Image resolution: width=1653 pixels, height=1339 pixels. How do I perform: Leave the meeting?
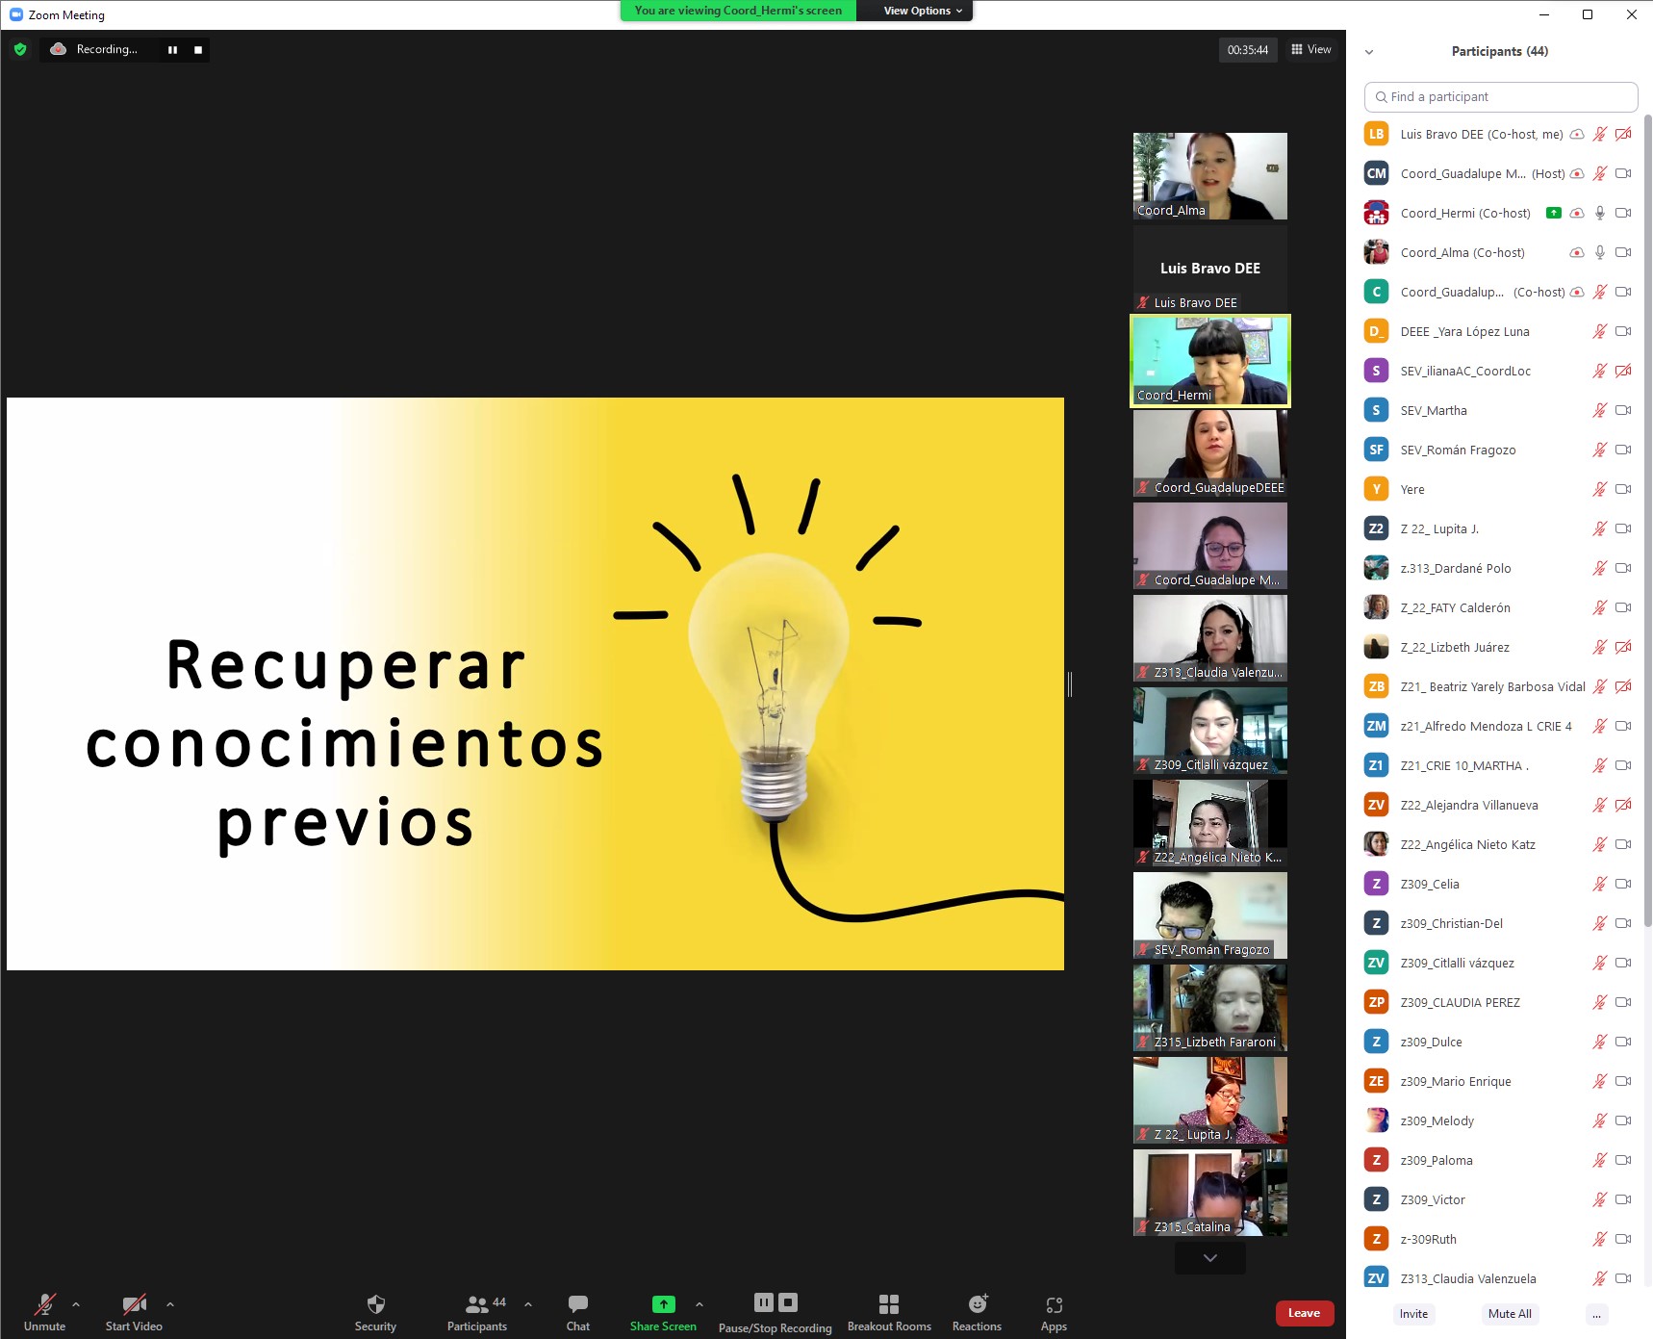tap(1304, 1313)
